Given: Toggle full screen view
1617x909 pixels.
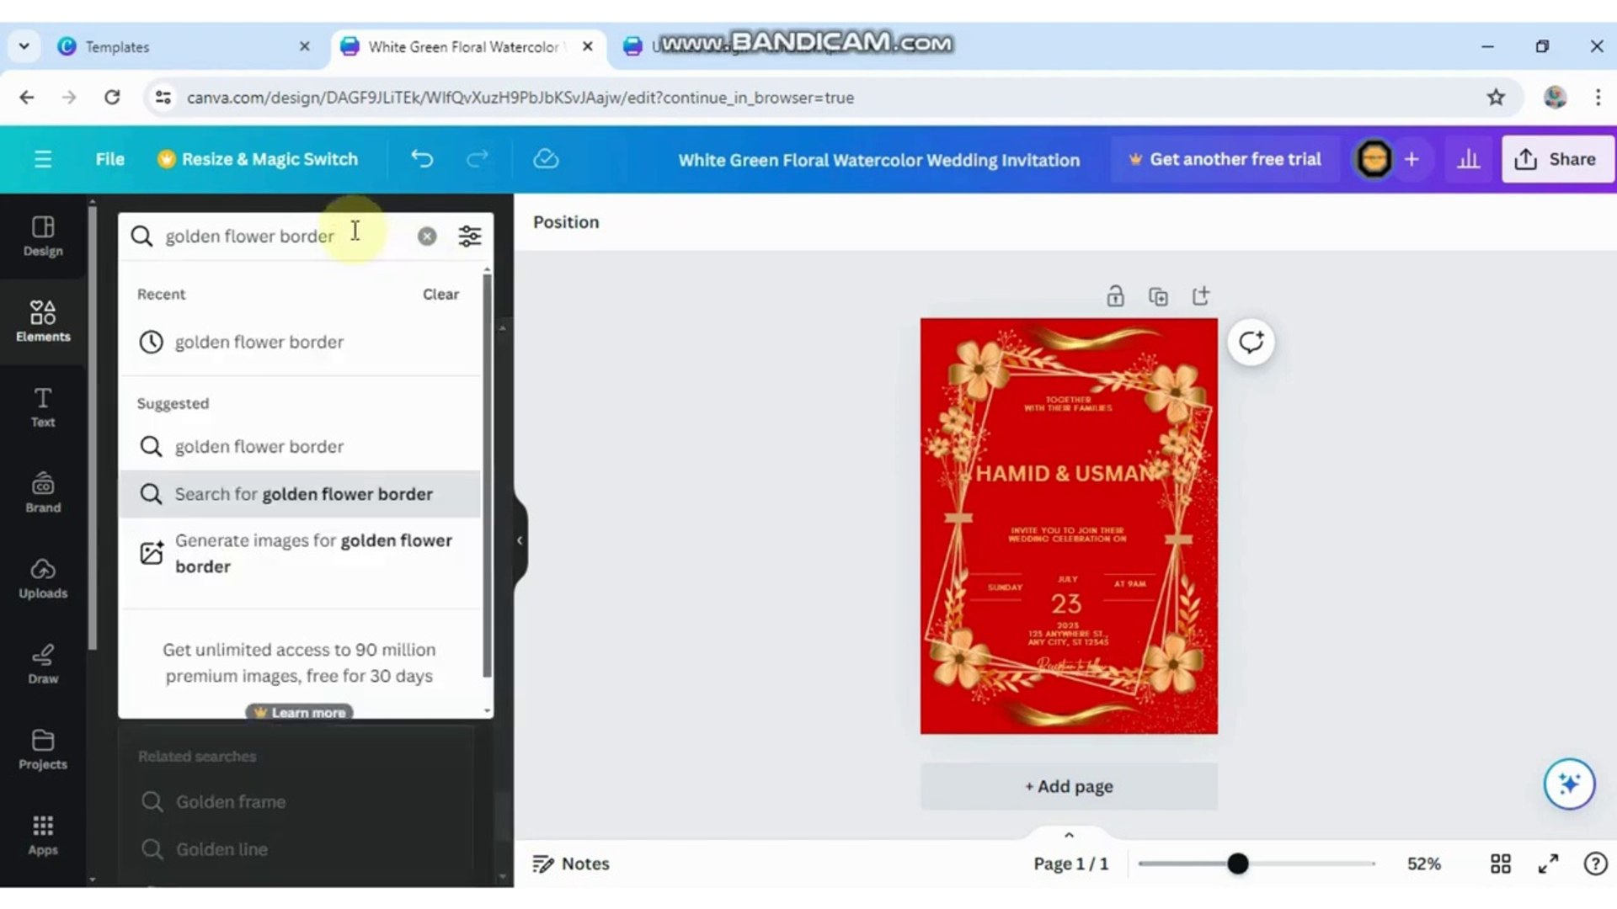Looking at the screenshot, I should pyautogui.click(x=1548, y=863).
